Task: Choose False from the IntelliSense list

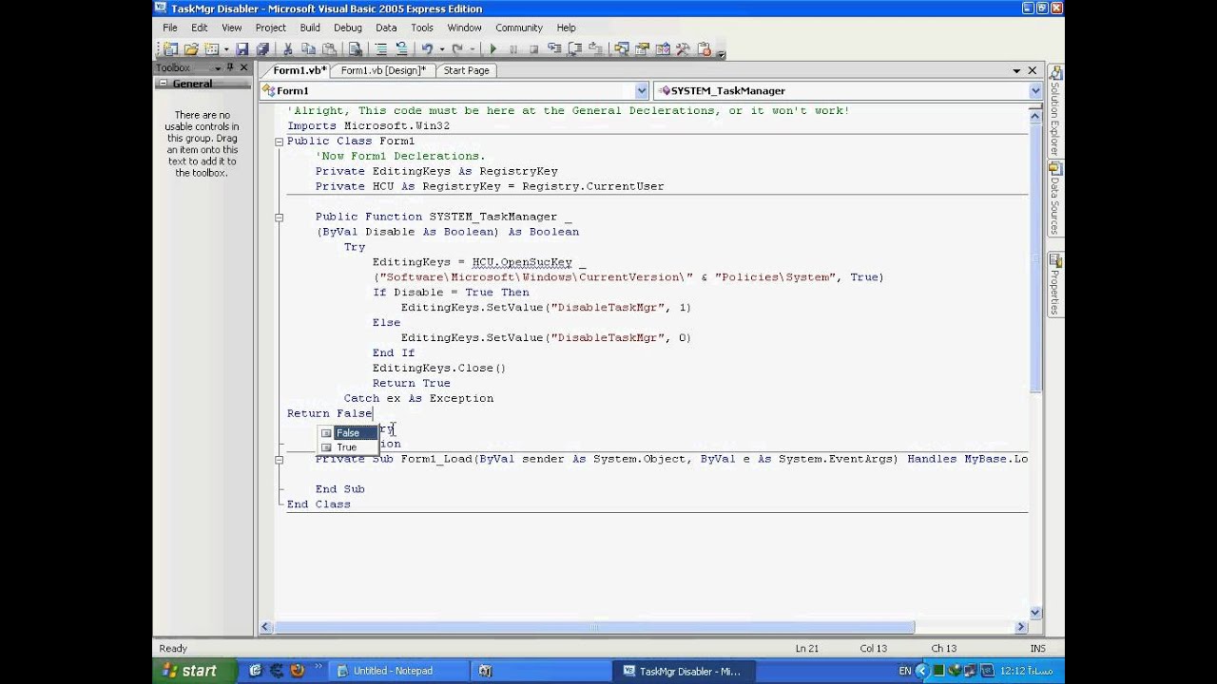Action: click(348, 433)
